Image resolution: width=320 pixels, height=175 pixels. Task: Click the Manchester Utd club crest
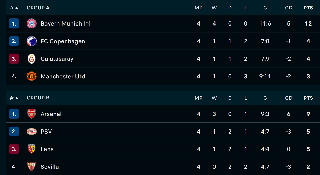(32, 76)
